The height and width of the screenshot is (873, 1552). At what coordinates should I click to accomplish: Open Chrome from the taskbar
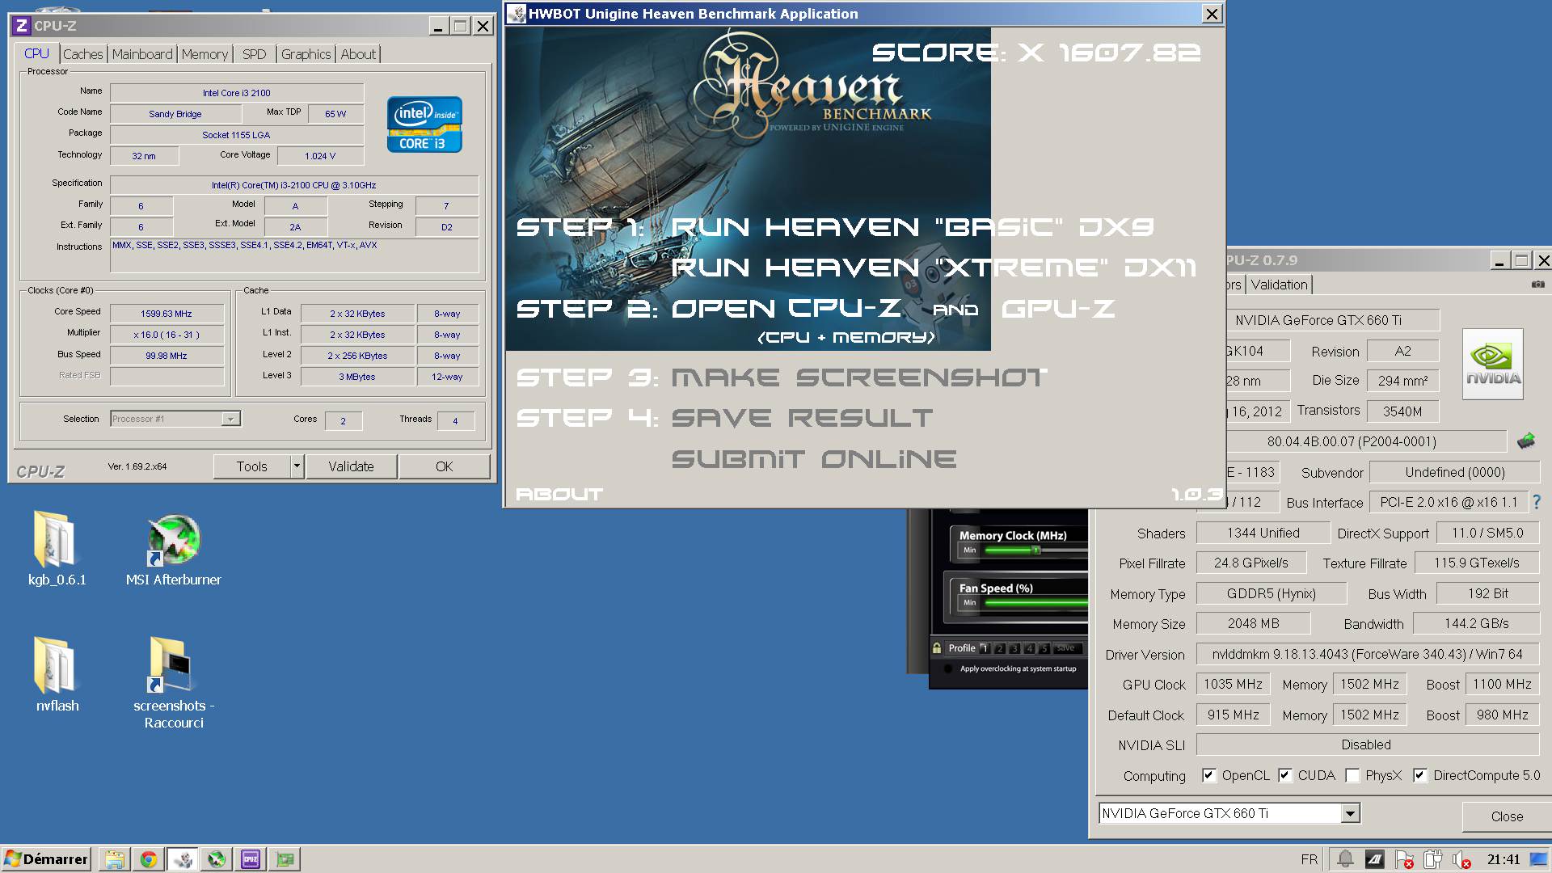[x=149, y=859]
